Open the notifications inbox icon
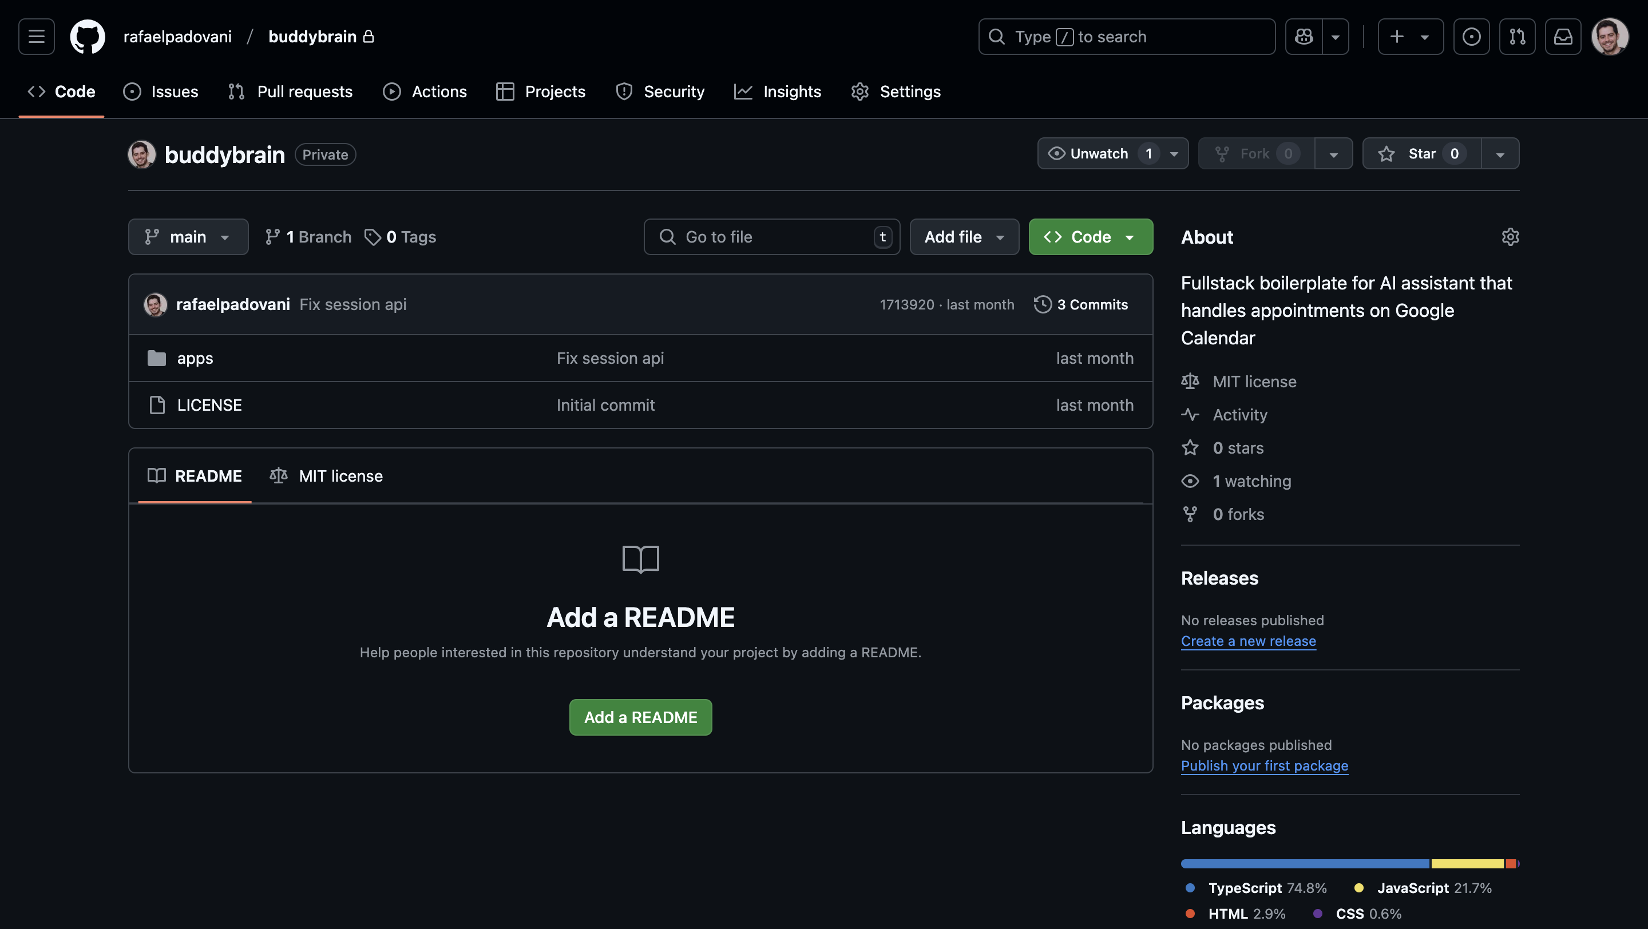This screenshot has width=1648, height=929. [x=1563, y=37]
